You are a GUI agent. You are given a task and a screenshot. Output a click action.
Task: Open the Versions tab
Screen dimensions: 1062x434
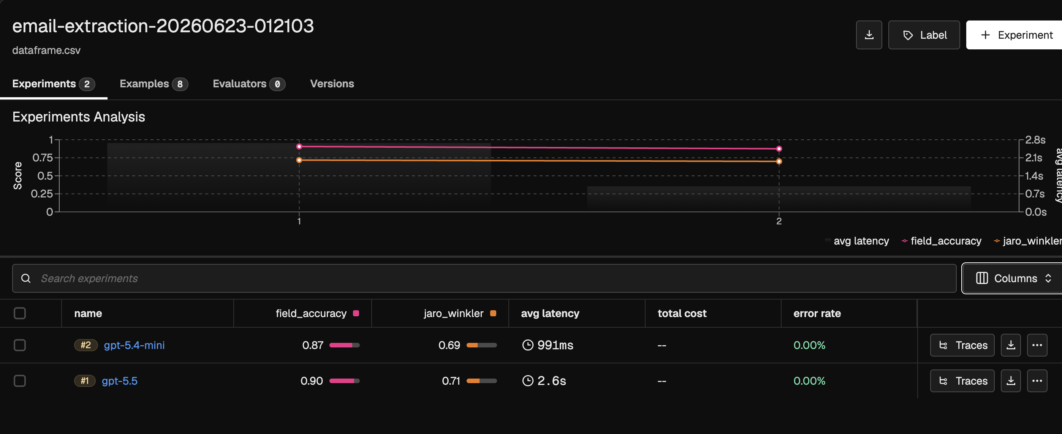click(x=332, y=84)
